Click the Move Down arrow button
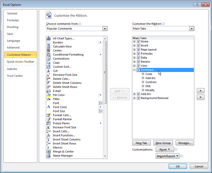 tap(201, 97)
